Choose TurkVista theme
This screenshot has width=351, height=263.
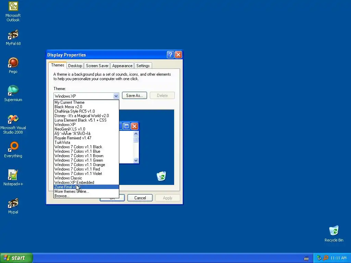click(x=86, y=142)
